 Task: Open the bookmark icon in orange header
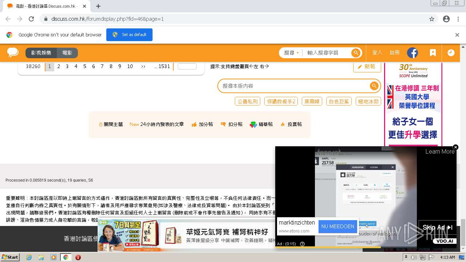pos(433,53)
